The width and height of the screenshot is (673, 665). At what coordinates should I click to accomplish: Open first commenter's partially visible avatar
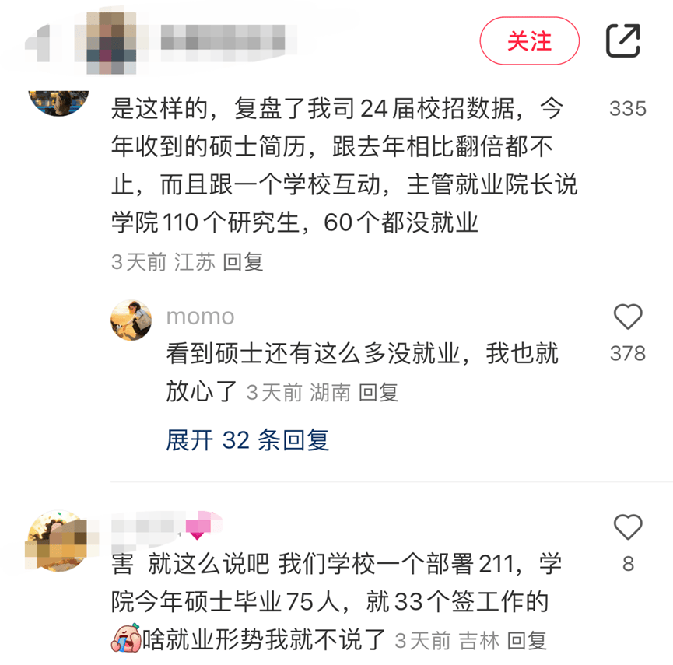point(59,103)
